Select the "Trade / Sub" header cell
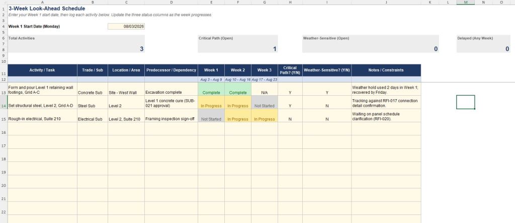The height and width of the screenshot is (223, 515). pyautogui.click(x=93, y=70)
